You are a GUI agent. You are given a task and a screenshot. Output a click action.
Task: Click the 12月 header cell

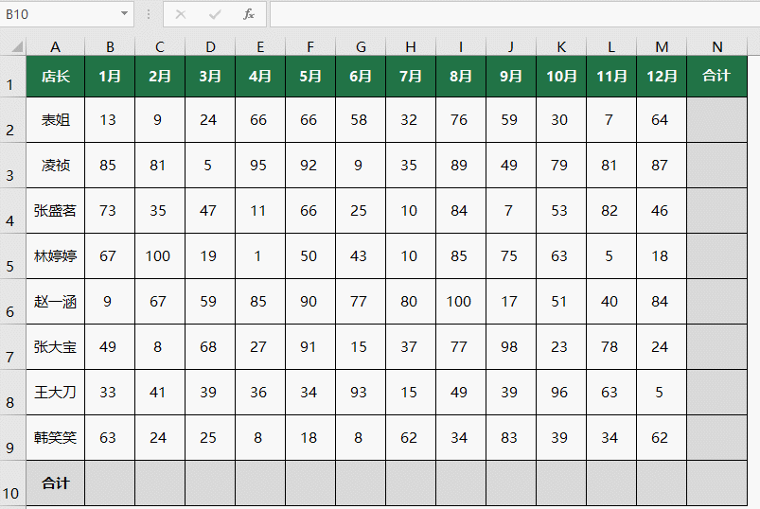click(662, 76)
